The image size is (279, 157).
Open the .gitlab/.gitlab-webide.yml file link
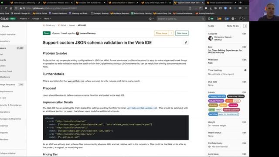point(142,108)
